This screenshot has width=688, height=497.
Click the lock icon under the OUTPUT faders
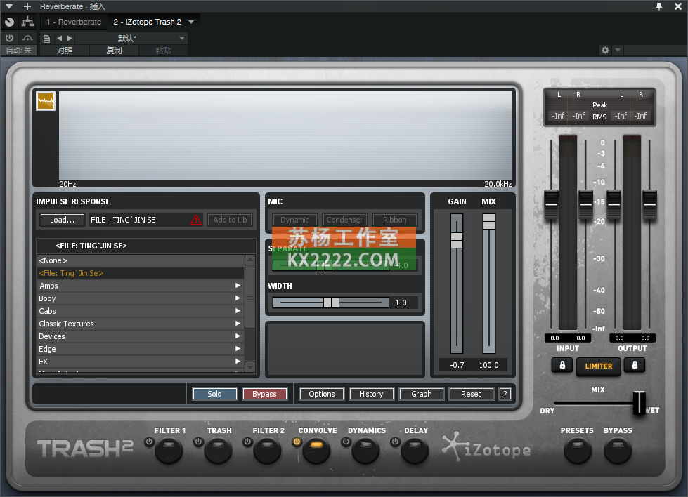635,365
